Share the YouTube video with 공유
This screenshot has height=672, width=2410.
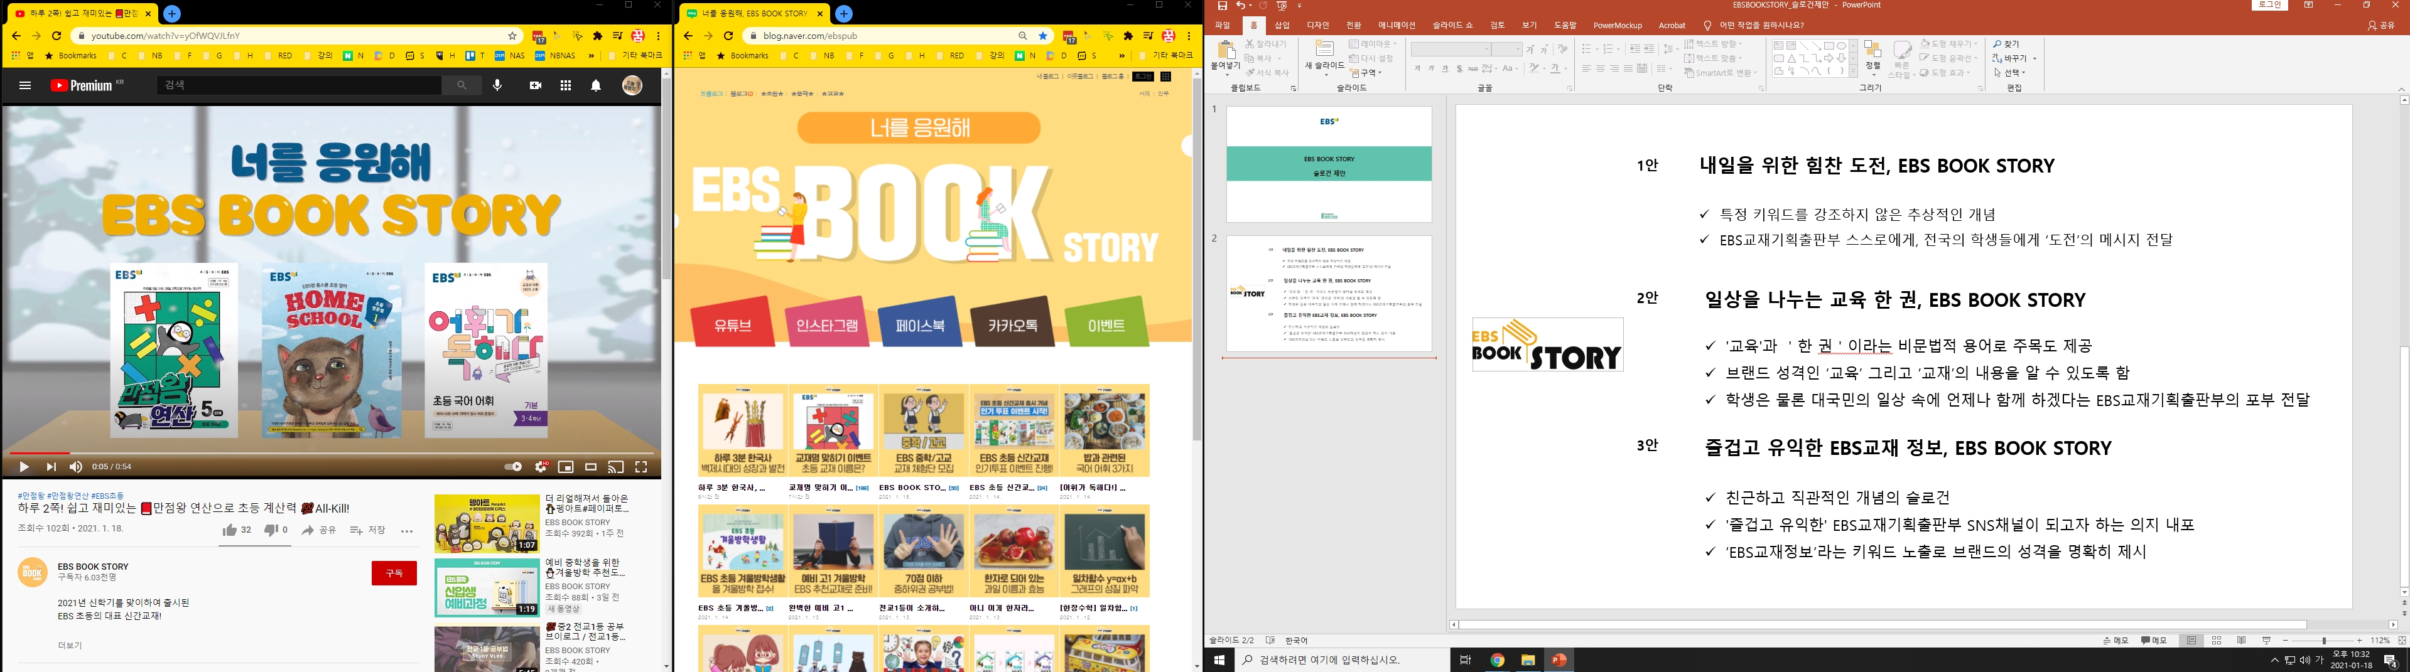[x=318, y=530]
